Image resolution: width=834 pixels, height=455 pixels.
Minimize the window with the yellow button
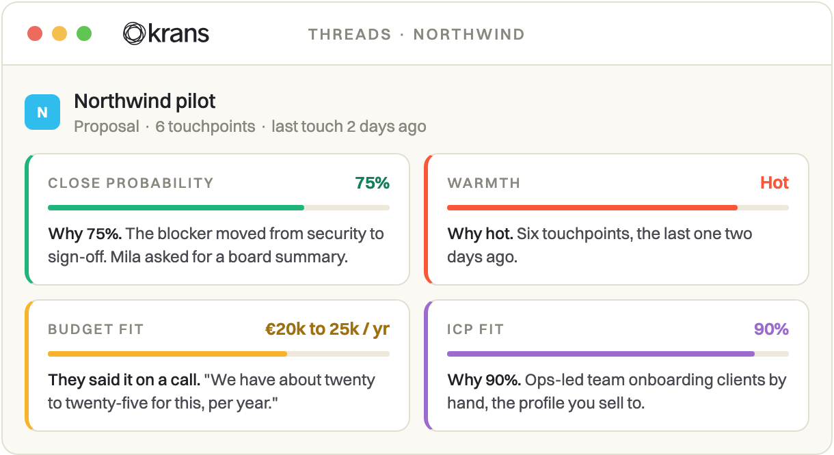(x=59, y=33)
